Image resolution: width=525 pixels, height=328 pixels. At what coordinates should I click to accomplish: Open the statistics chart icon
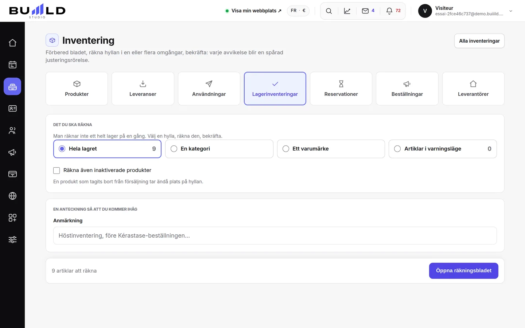coord(347,11)
